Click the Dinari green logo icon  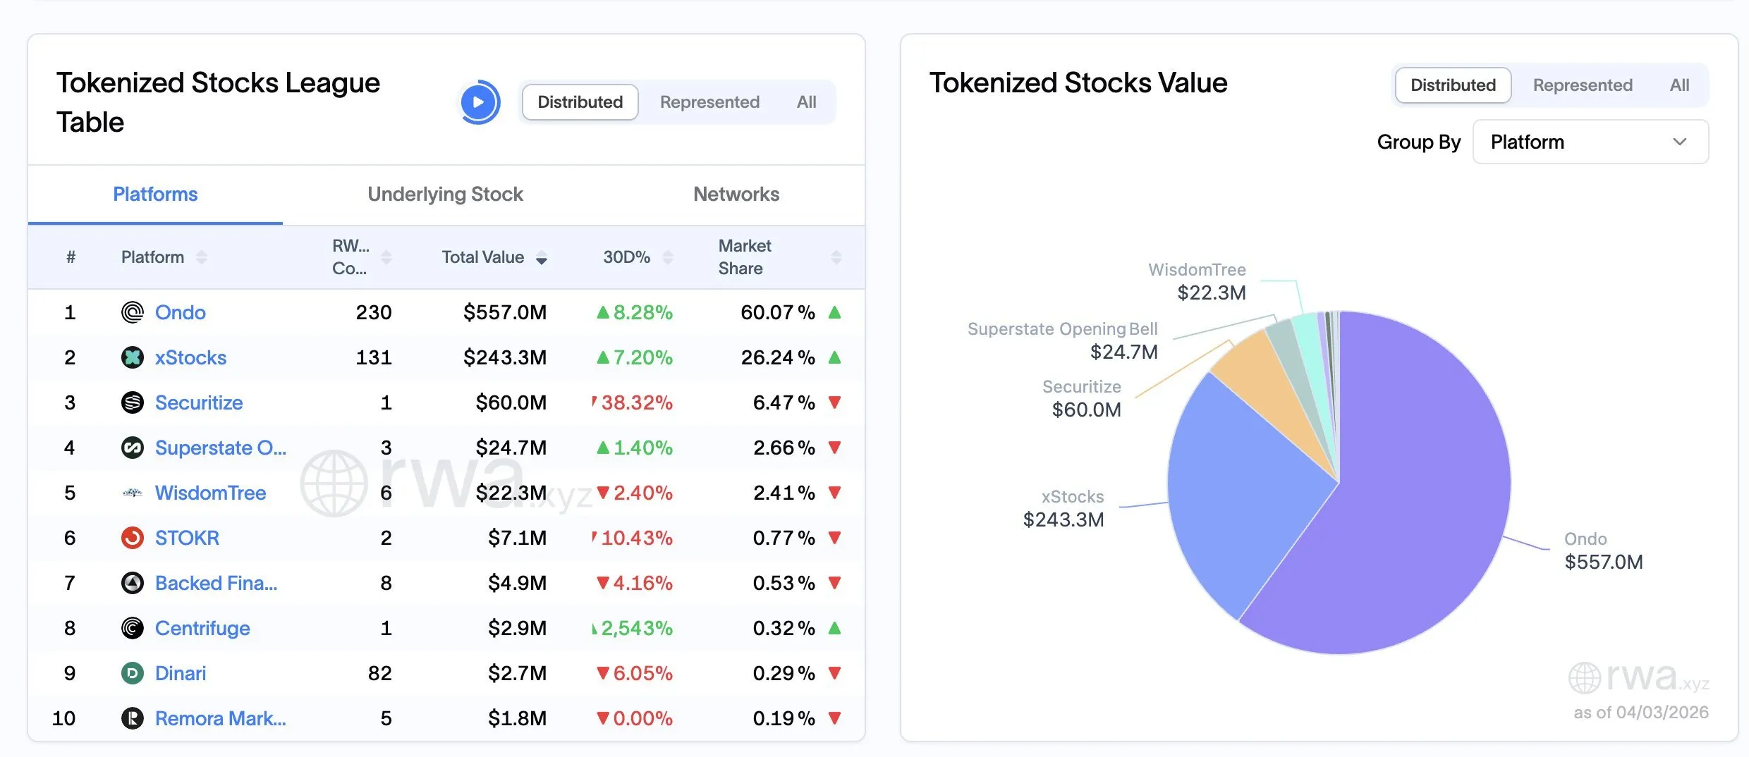[132, 673]
